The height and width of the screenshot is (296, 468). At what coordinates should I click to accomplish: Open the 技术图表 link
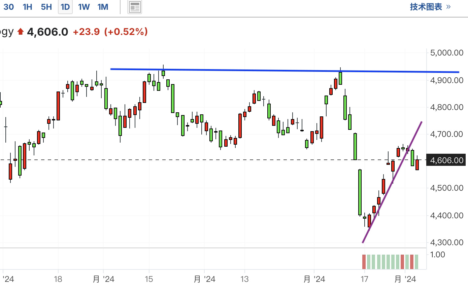click(x=430, y=7)
